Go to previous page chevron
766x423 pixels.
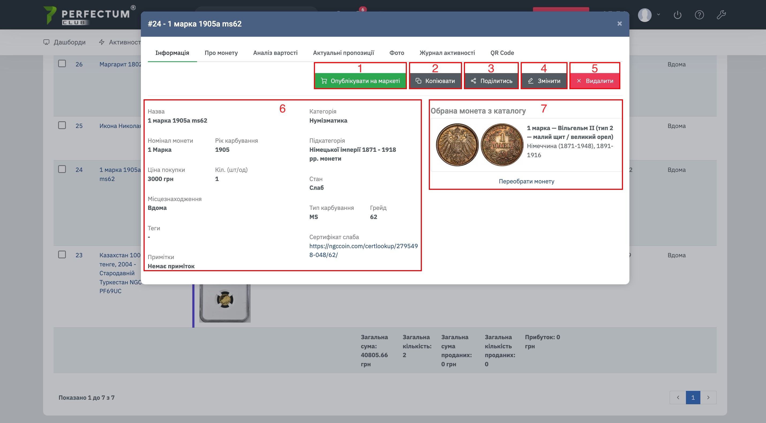678,398
